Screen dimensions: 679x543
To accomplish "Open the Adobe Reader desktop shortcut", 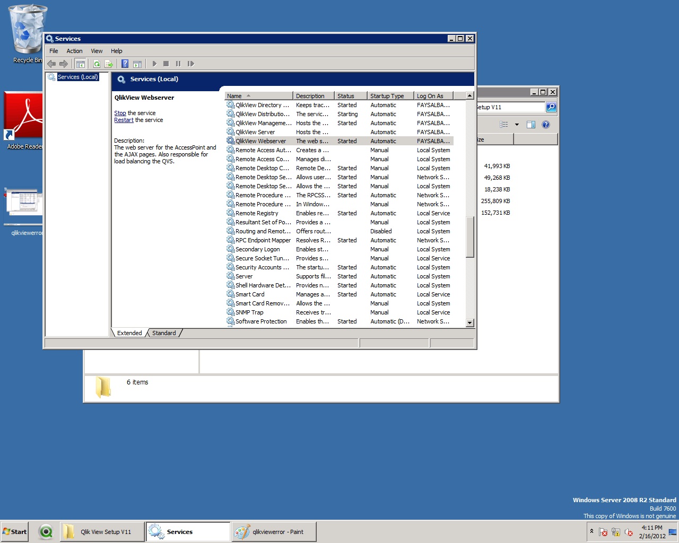I will [x=24, y=121].
